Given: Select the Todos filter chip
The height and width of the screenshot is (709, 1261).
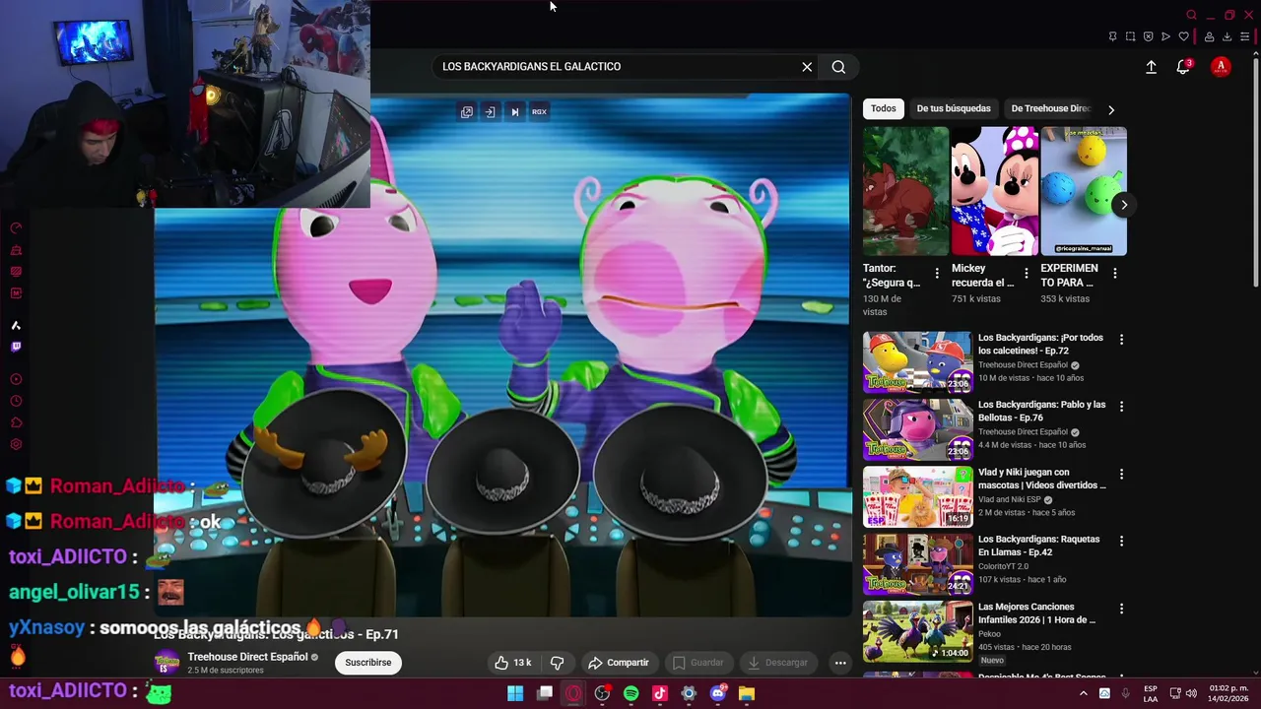Looking at the screenshot, I should pos(883,108).
